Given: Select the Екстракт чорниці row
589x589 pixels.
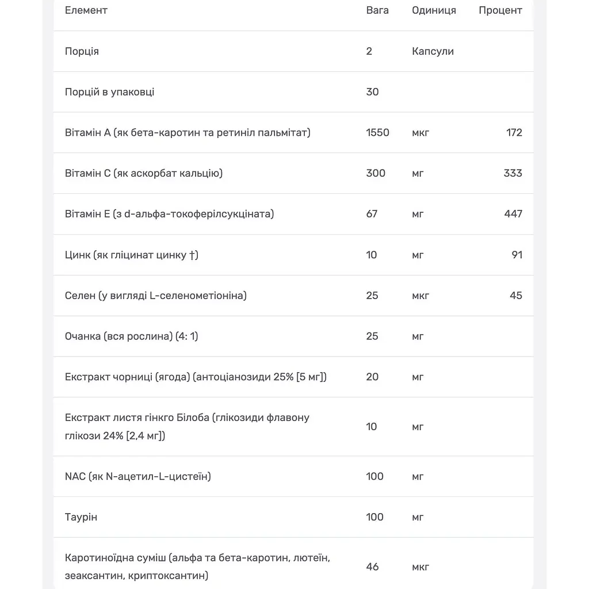Looking at the screenshot, I should pyautogui.click(x=293, y=377).
